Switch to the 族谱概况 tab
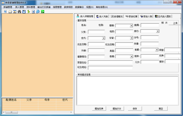The image size is (183, 116). pos(117,16)
